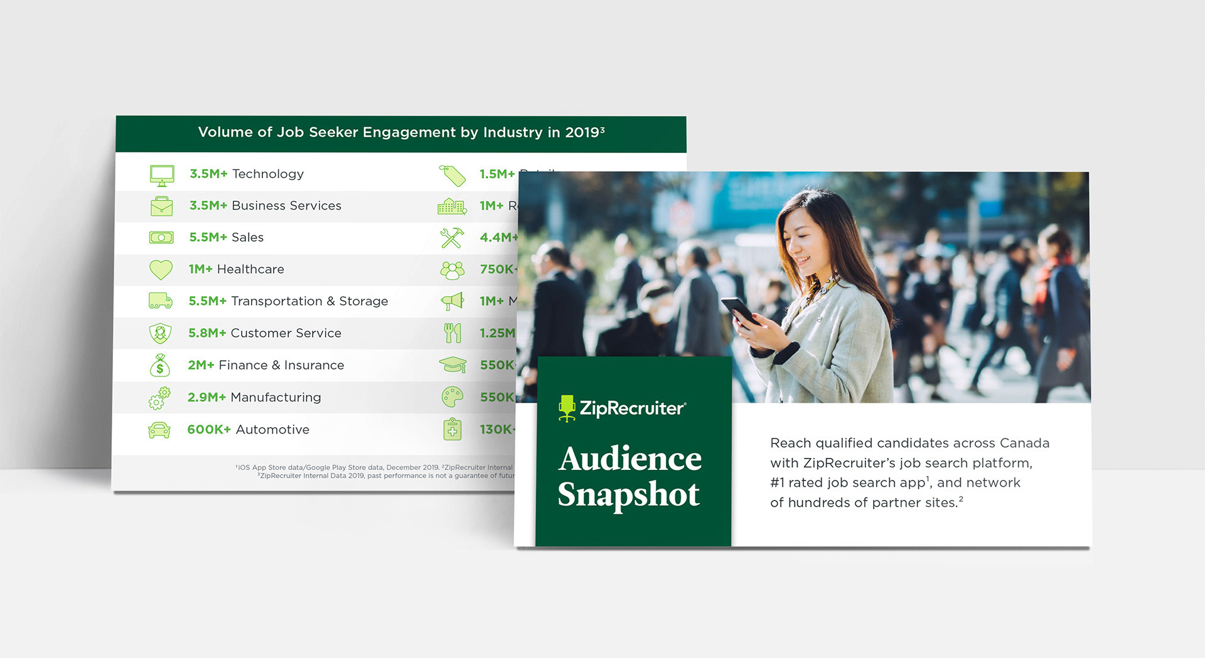The width and height of the screenshot is (1205, 658).
Task: Click the "1M+ Healthcare" text
Action: coord(236,269)
